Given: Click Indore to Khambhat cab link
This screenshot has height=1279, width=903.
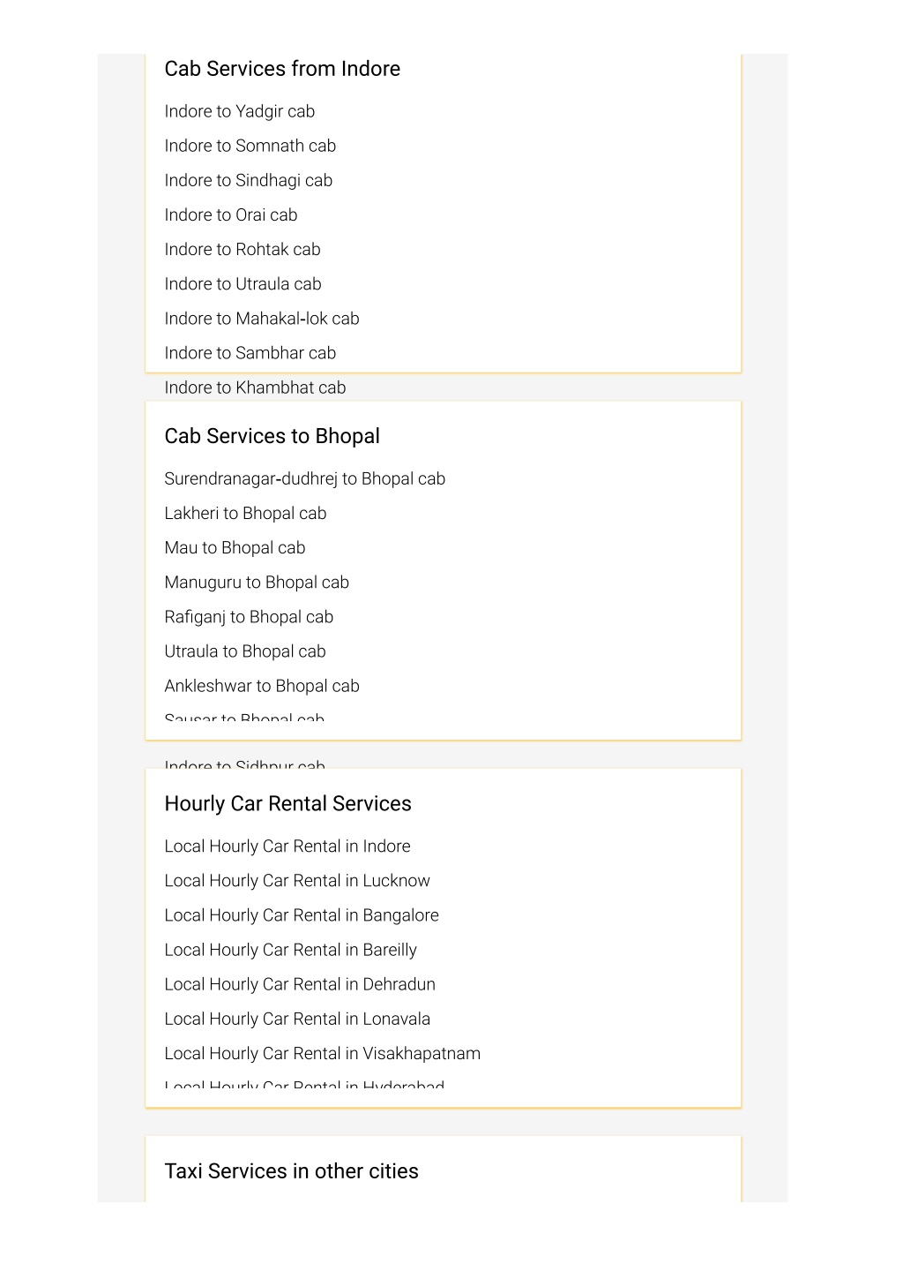Looking at the screenshot, I should point(256,387).
